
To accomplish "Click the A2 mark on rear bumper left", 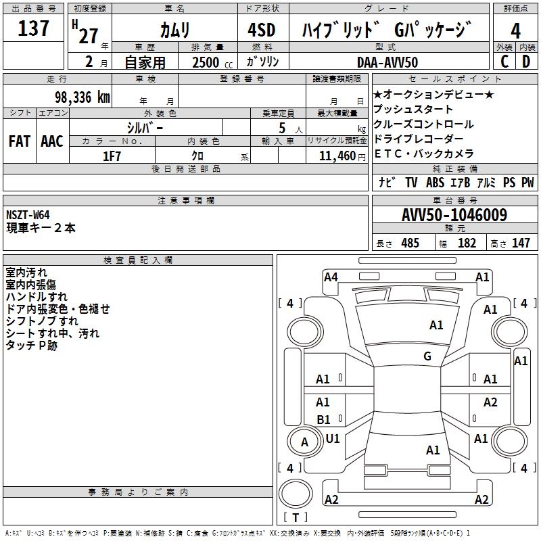I will click(x=331, y=499).
